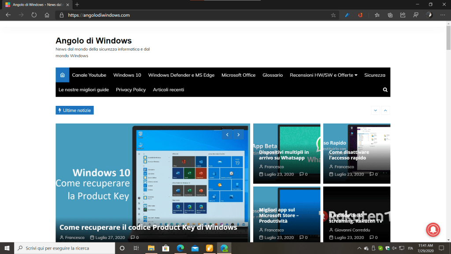
Task: Click the home icon in site navigation
Action: (63, 75)
